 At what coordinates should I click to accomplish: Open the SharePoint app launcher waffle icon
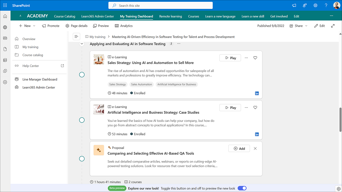pyautogui.click(x=5, y=5)
